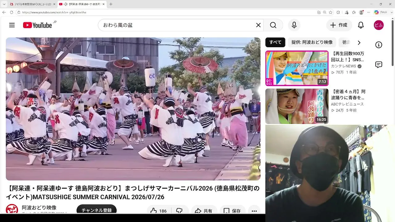
Task: Open the 阿波おどり映像 channel name
Action: tap(39, 208)
